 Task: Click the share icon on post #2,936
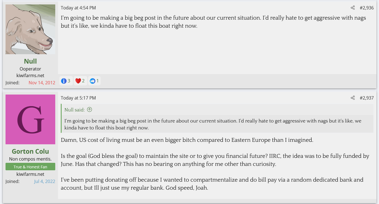pyautogui.click(x=353, y=8)
